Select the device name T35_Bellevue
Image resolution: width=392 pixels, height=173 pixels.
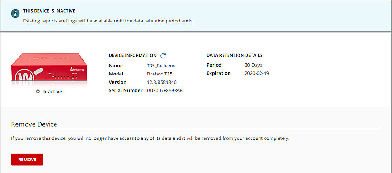click(x=161, y=66)
